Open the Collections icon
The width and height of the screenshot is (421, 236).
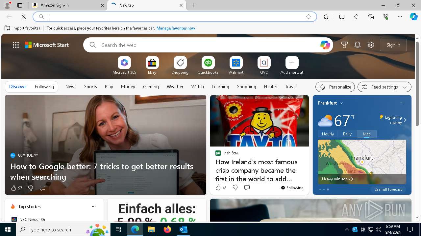pyautogui.click(x=371, y=17)
